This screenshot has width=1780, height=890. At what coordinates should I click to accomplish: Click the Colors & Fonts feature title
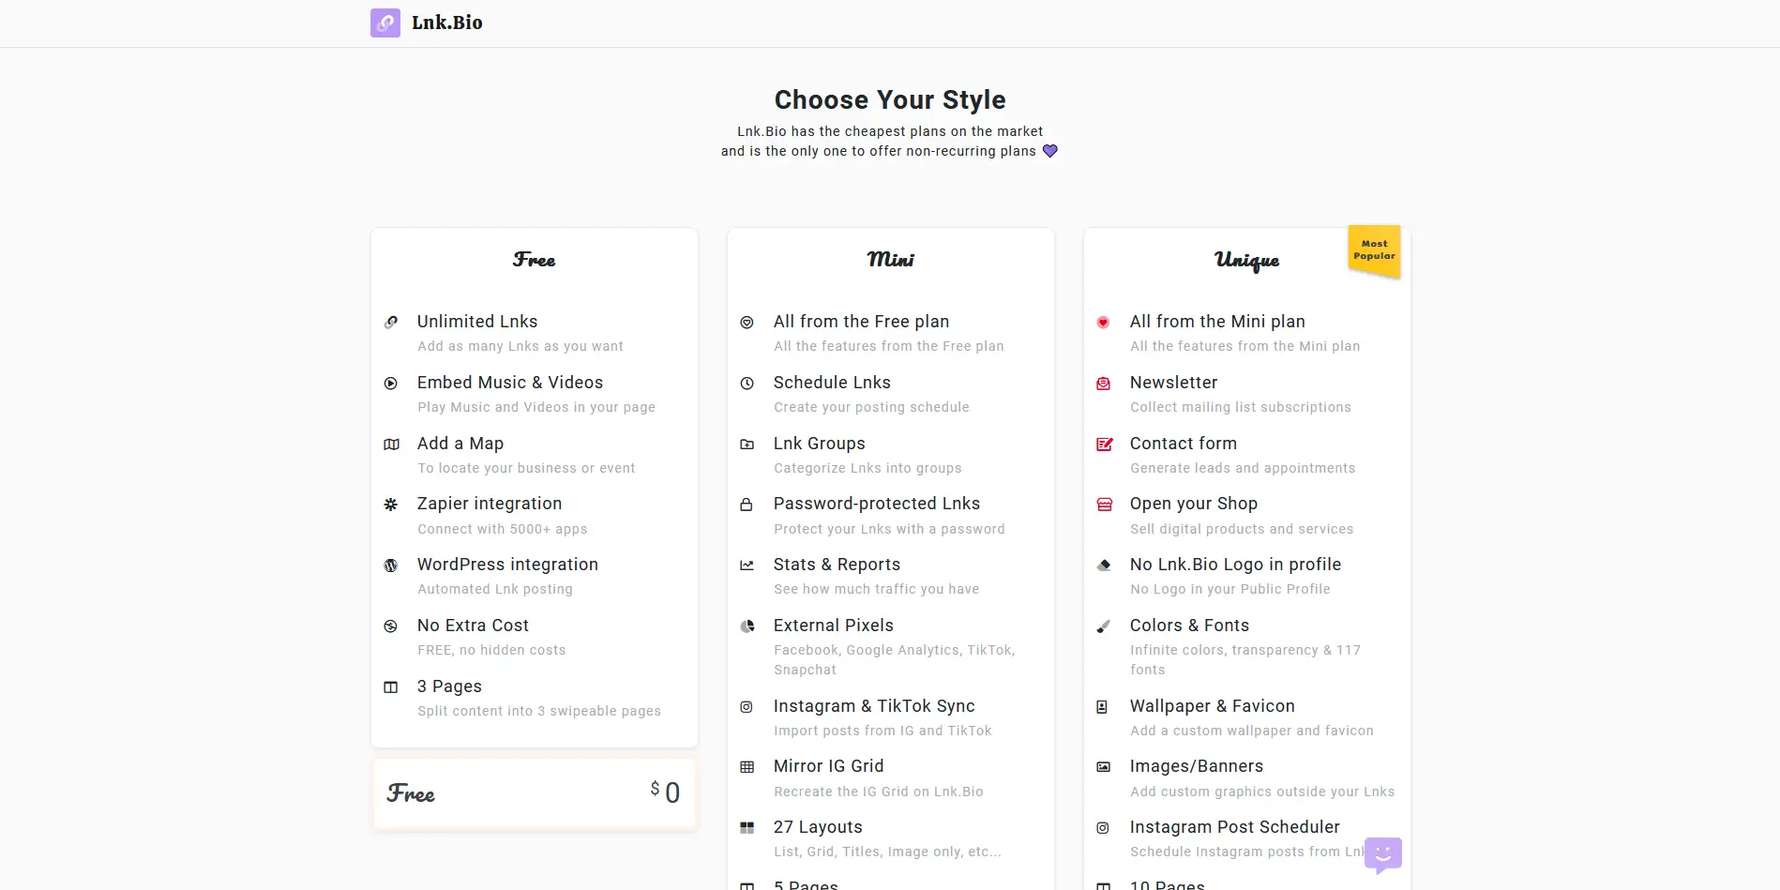pyautogui.click(x=1190, y=626)
